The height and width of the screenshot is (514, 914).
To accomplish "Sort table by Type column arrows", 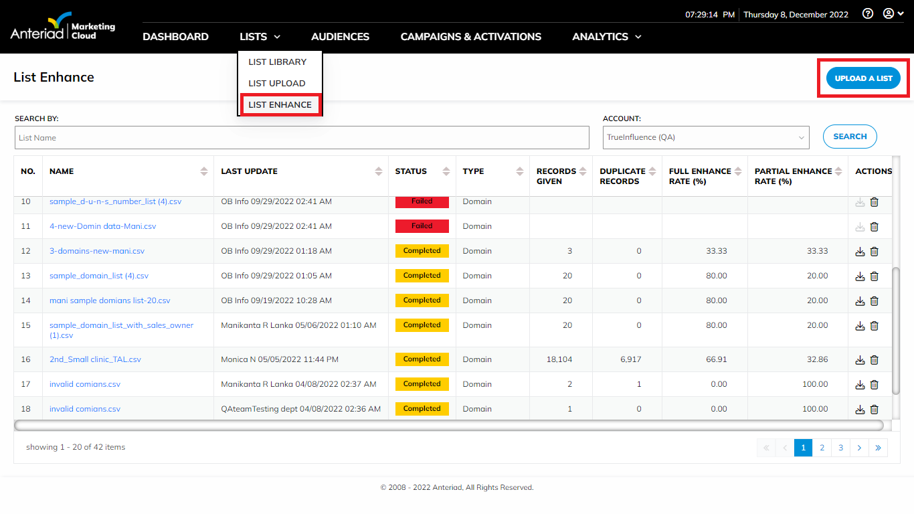I will coord(520,171).
